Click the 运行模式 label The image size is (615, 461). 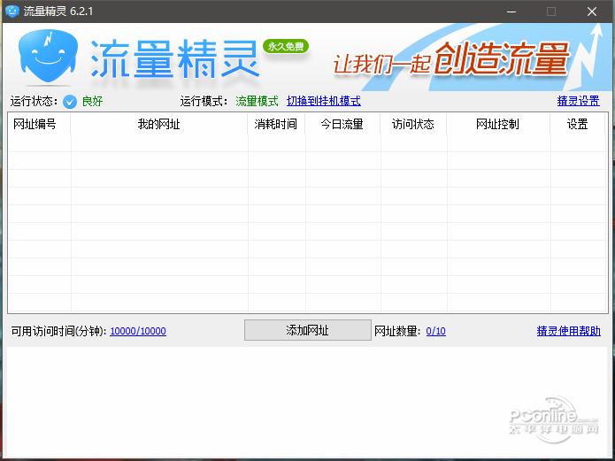click(x=204, y=101)
